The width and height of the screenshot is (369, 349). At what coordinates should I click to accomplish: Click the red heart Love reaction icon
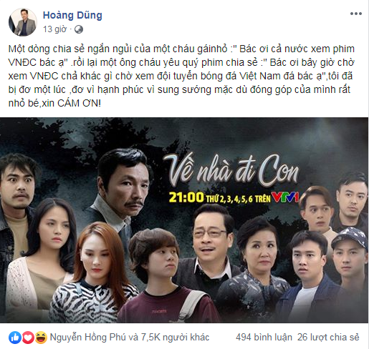click(28, 338)
